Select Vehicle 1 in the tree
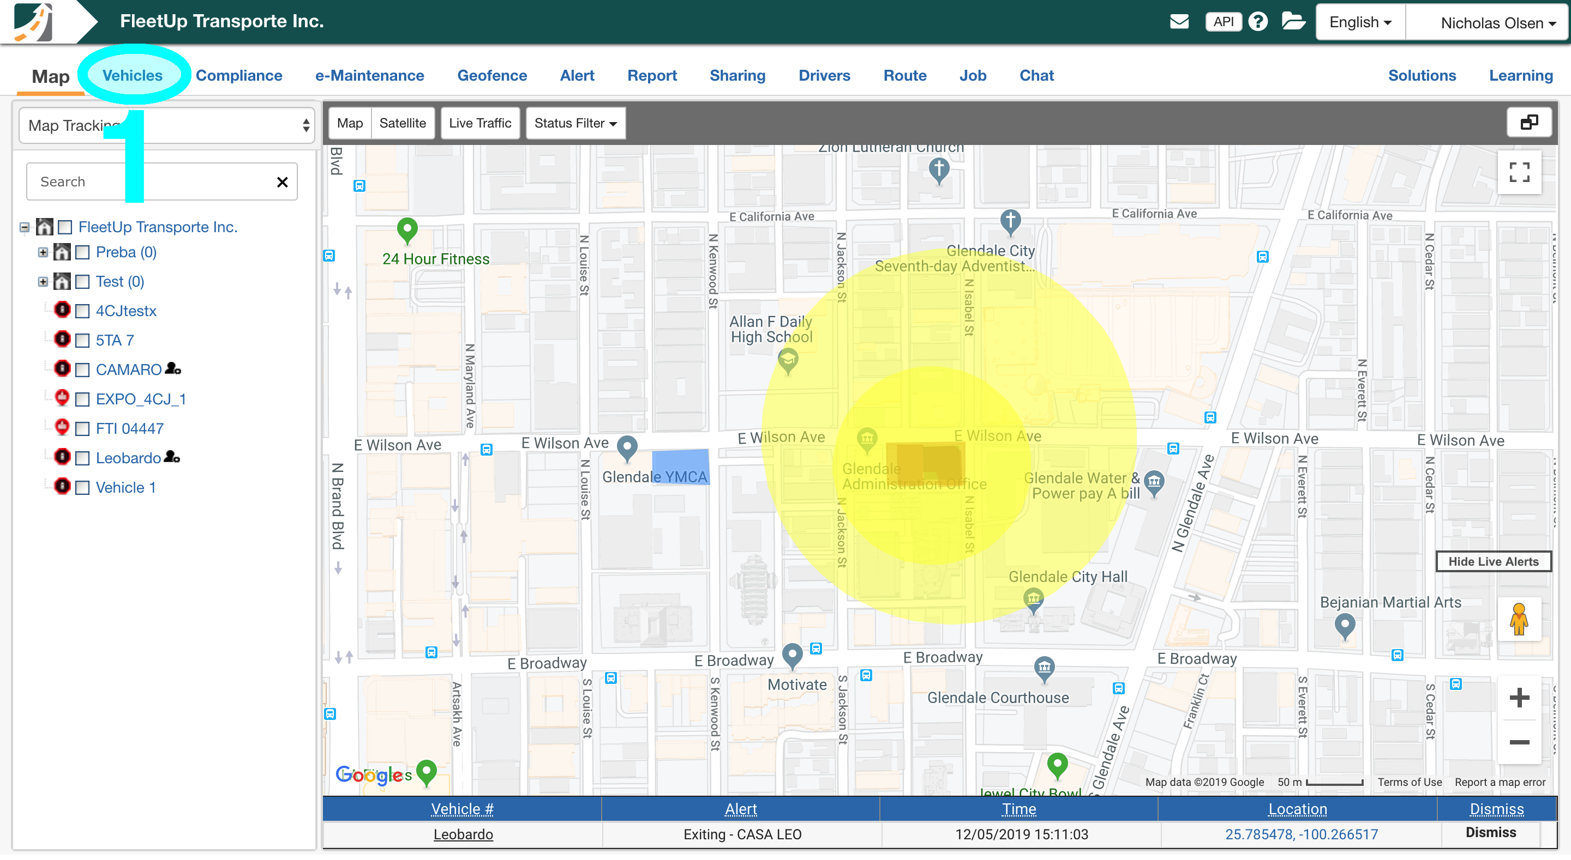 [125, 488]
